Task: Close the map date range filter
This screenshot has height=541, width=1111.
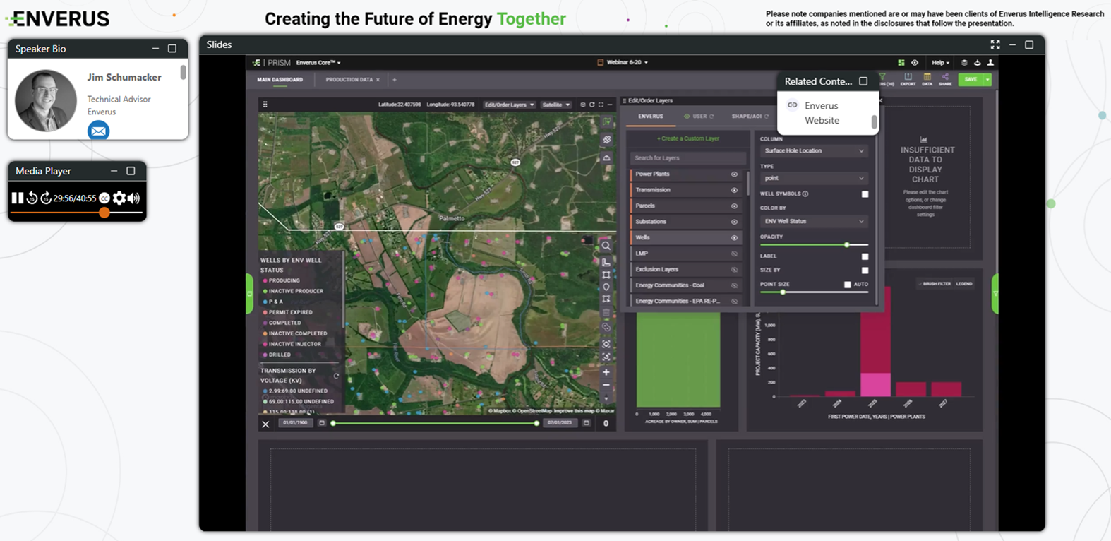Action: click(265, 424)
